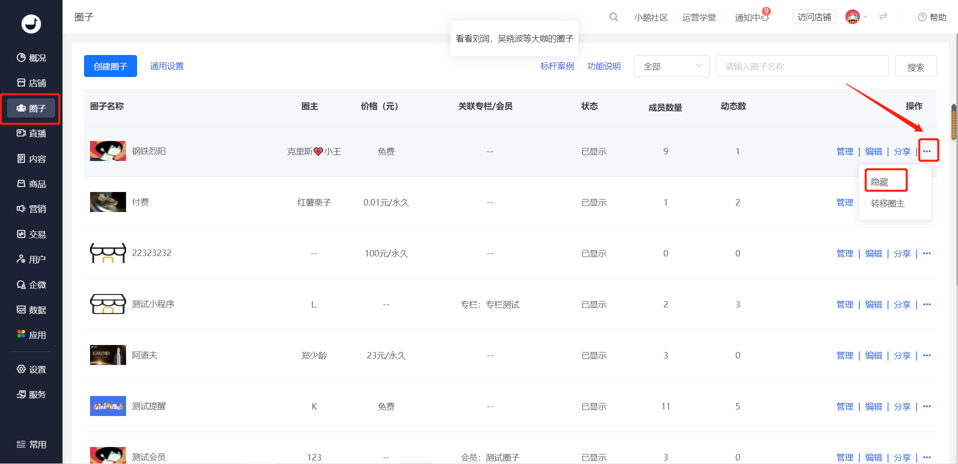Open 常用 frequently used menu
The image size is (958, 464).
tap(31, 444)
